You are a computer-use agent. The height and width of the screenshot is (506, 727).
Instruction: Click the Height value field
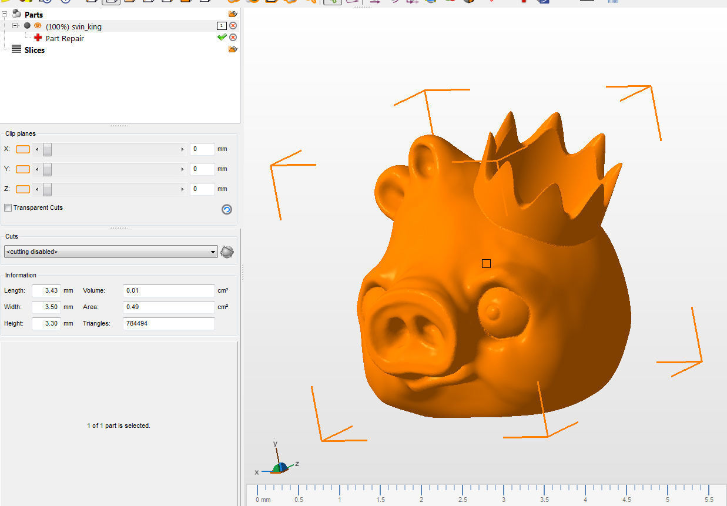tap(46, 323)
